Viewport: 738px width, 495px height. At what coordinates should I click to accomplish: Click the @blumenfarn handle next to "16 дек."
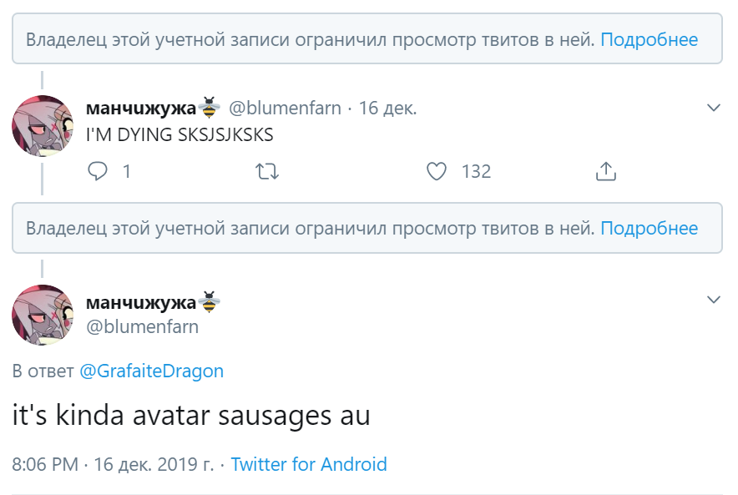286,108
